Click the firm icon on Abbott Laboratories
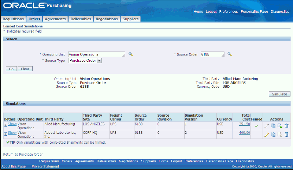The image size is (293, 170). click(280, 135)
